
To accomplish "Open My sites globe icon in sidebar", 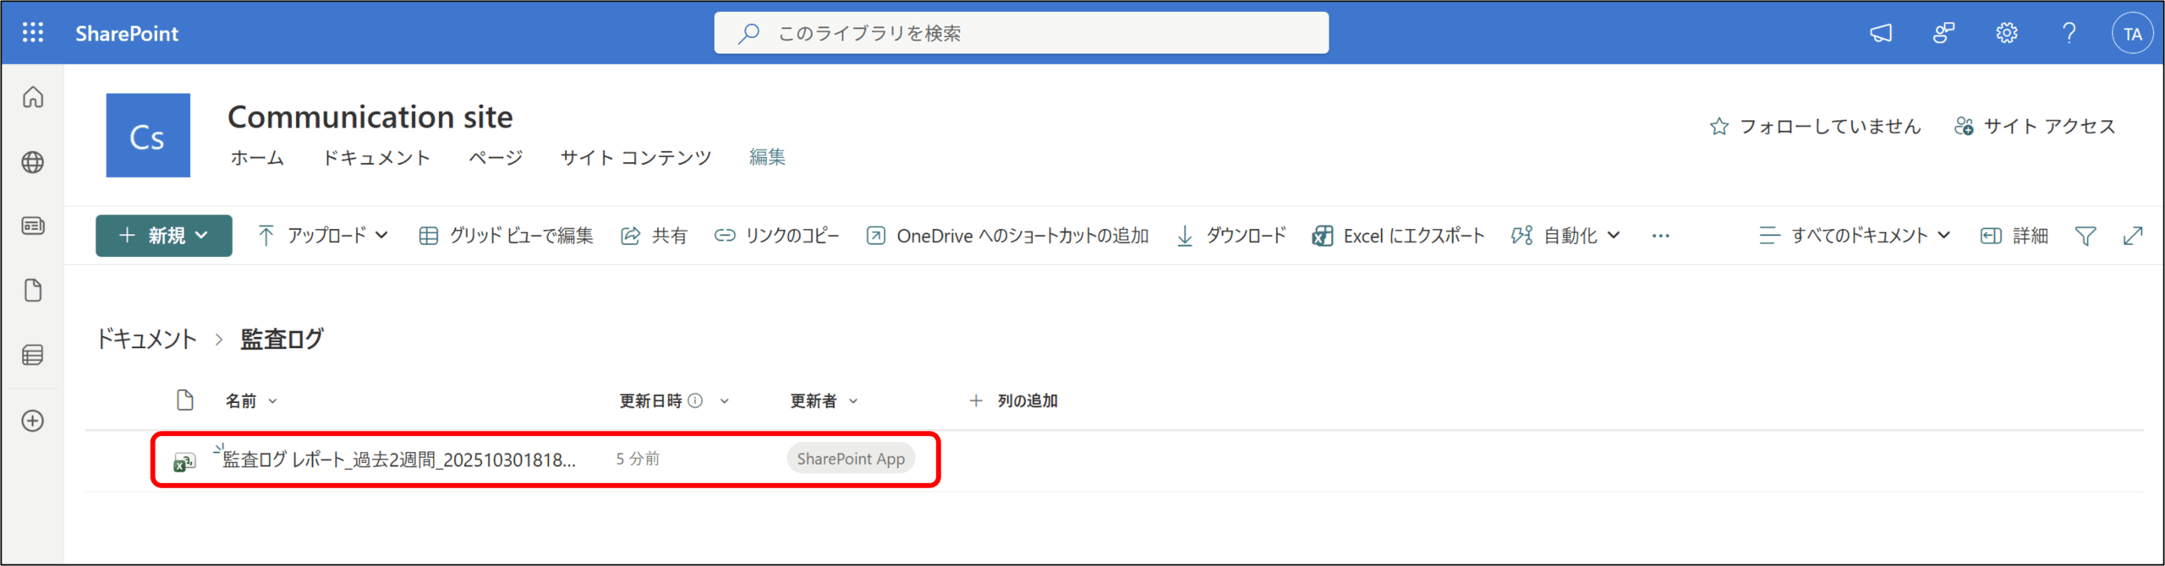I will 33,162.
